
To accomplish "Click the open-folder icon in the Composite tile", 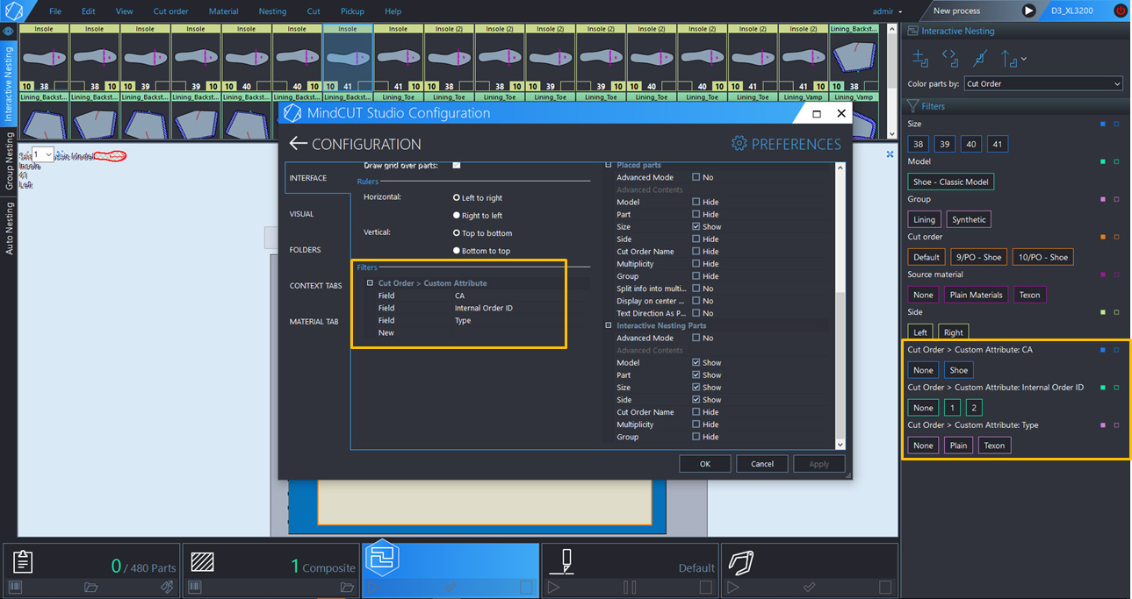I will [347, 587].
